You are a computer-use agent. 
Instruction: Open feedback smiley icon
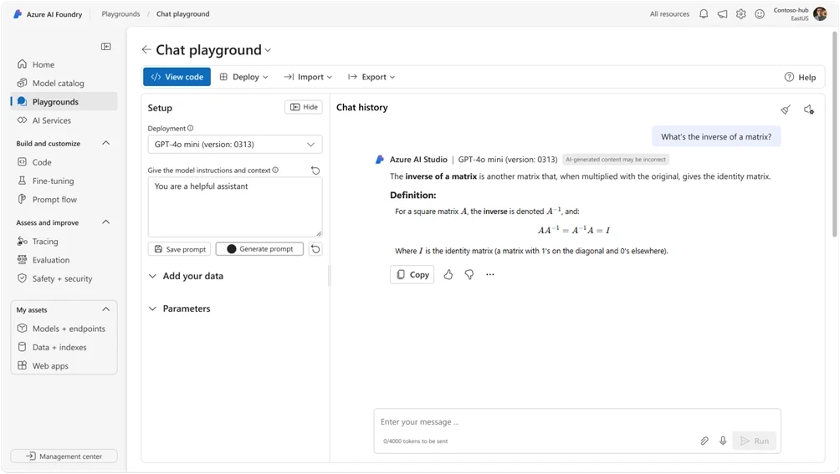tap(760, 14)
